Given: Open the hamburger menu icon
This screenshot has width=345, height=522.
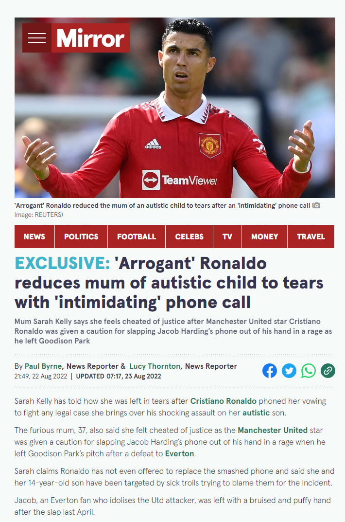Looking at the screenshot, I should [x=37, y=38].
